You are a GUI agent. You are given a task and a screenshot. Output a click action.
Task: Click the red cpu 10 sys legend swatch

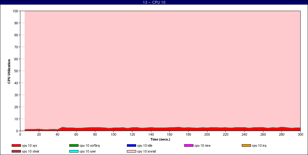coord(16,145)
